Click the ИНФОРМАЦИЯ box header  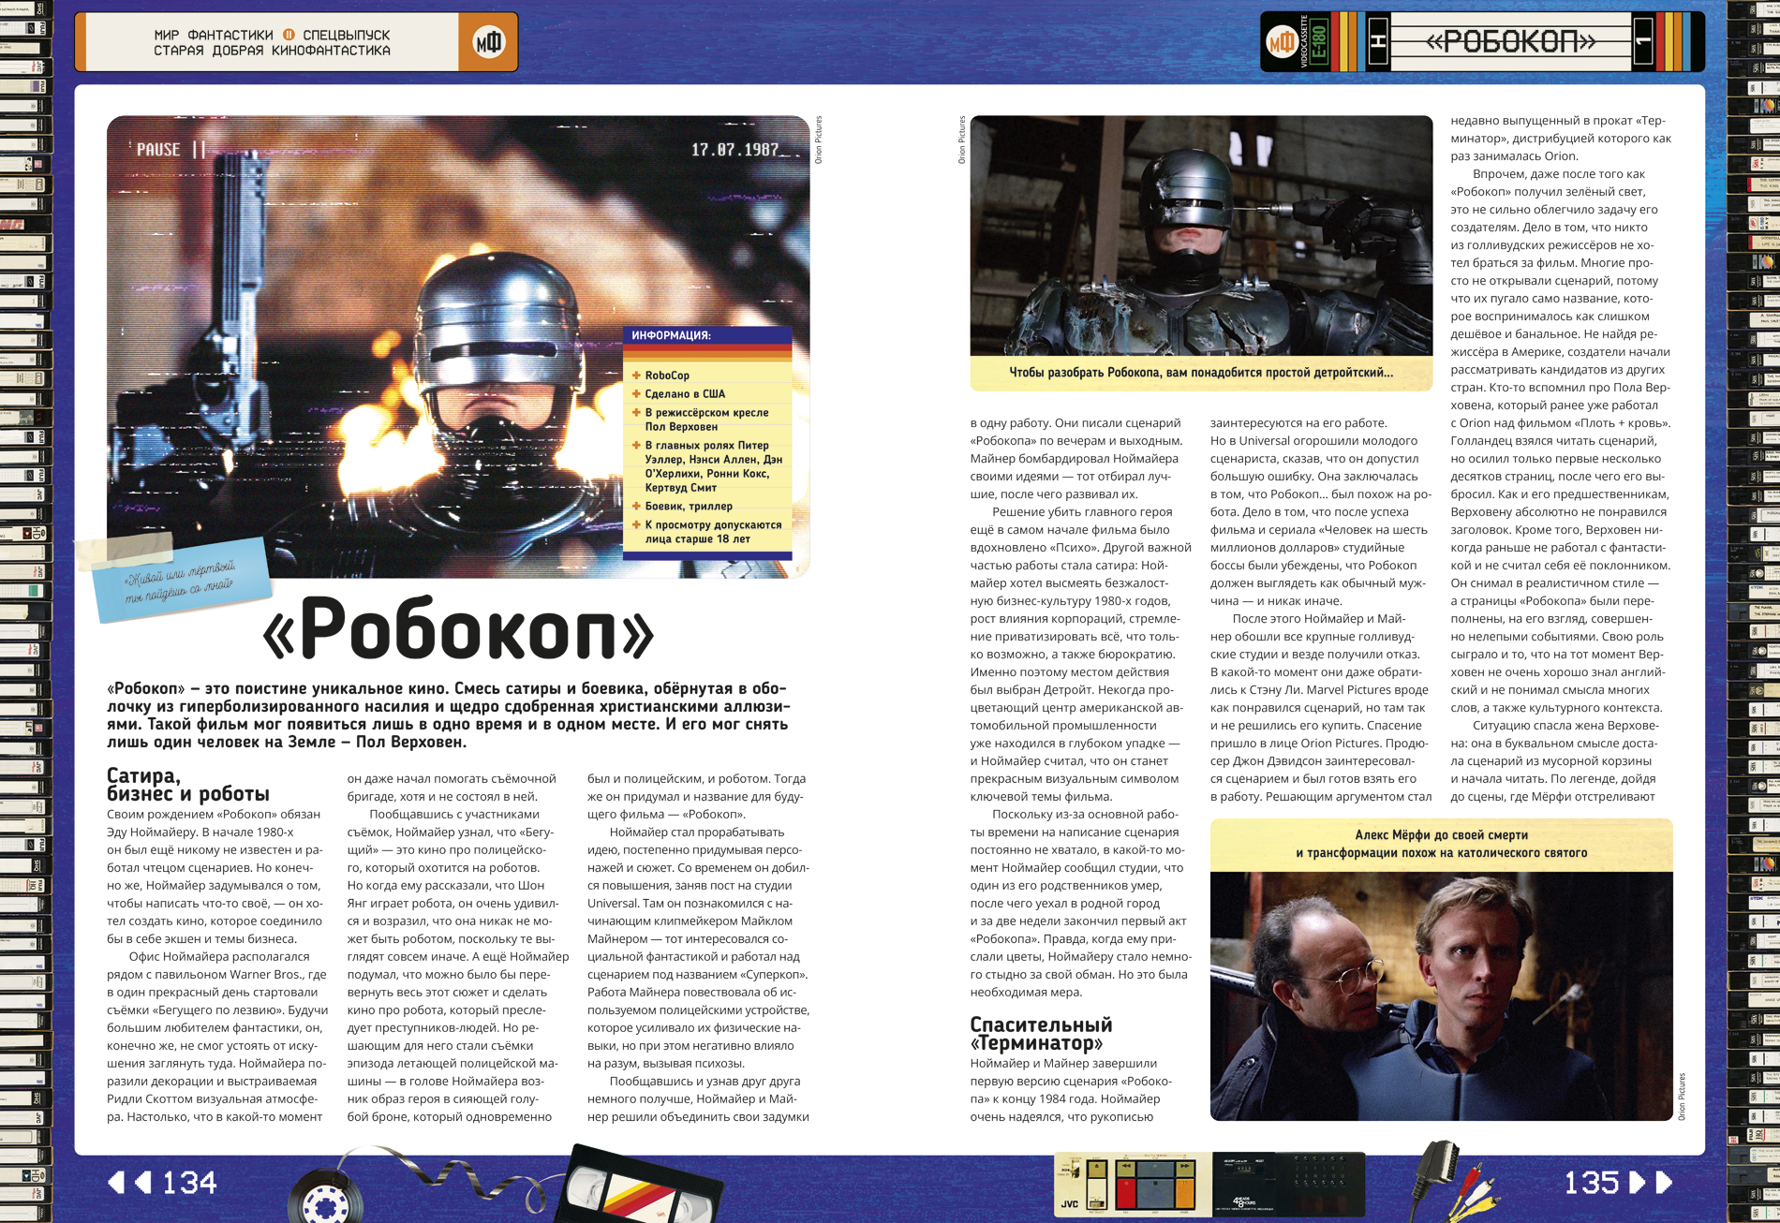[707, 335]
